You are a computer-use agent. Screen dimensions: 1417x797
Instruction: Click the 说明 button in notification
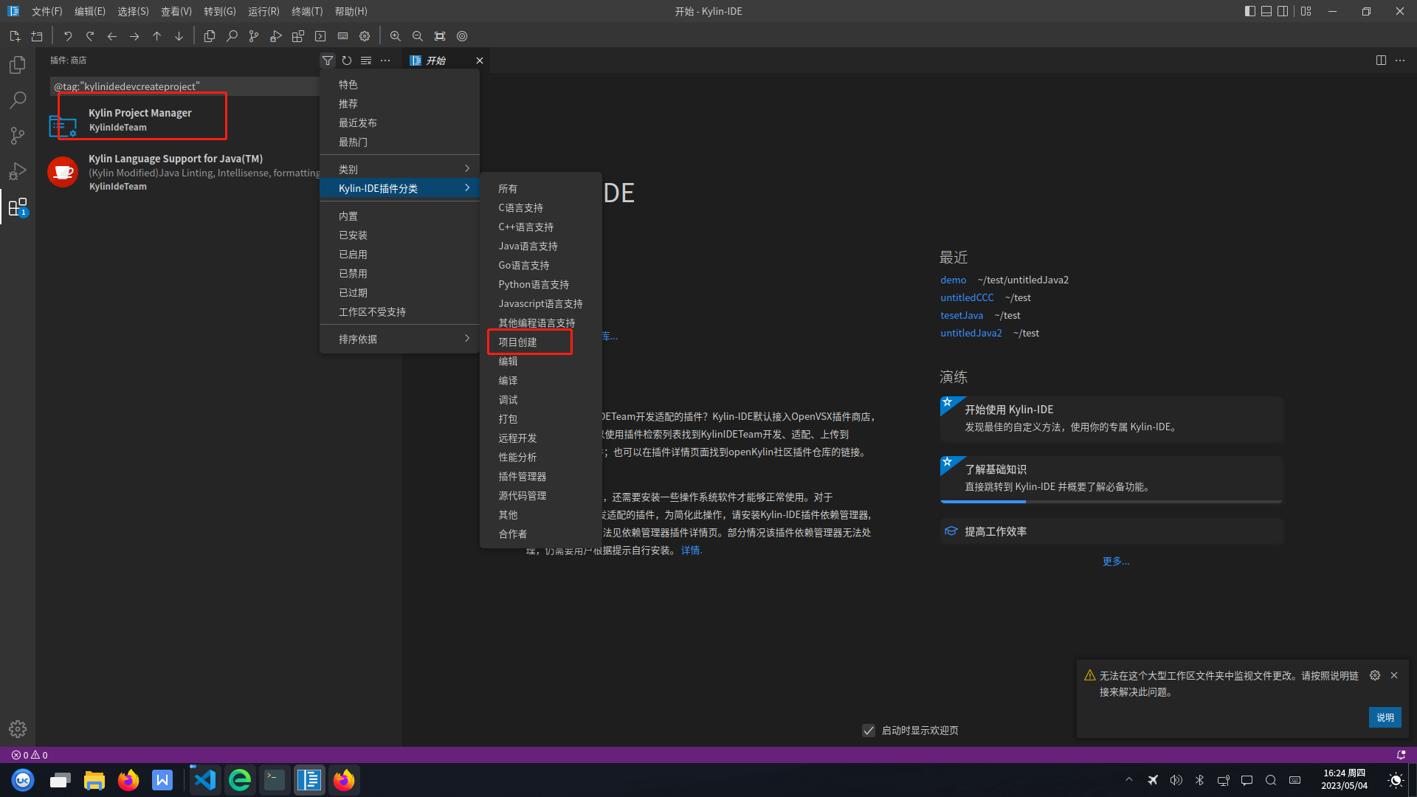(x=1385, y=717)
